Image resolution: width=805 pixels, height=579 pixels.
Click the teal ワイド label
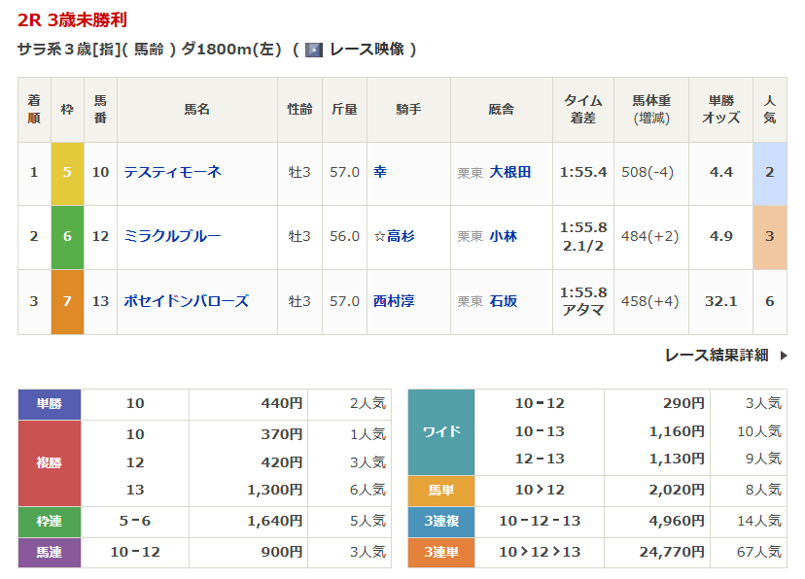(x=441, y=431)
